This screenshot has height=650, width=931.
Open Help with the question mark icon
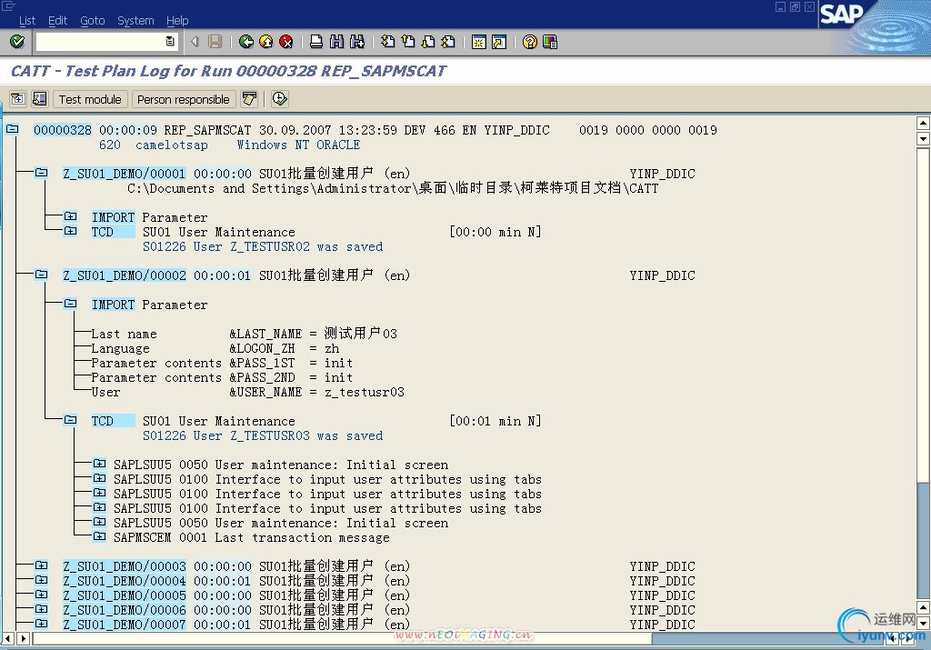coord(530,42)
